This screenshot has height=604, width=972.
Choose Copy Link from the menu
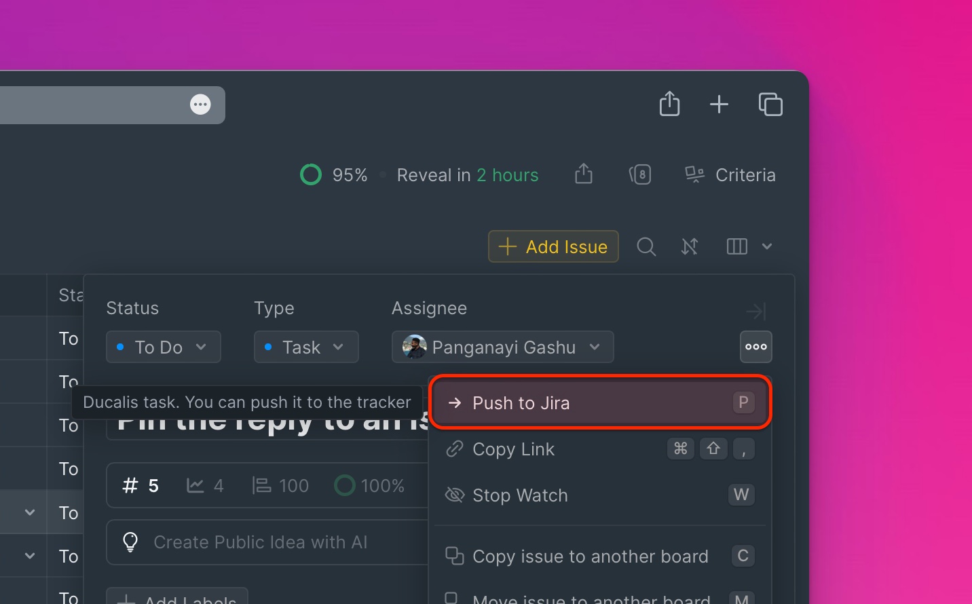tap(513, 449)
